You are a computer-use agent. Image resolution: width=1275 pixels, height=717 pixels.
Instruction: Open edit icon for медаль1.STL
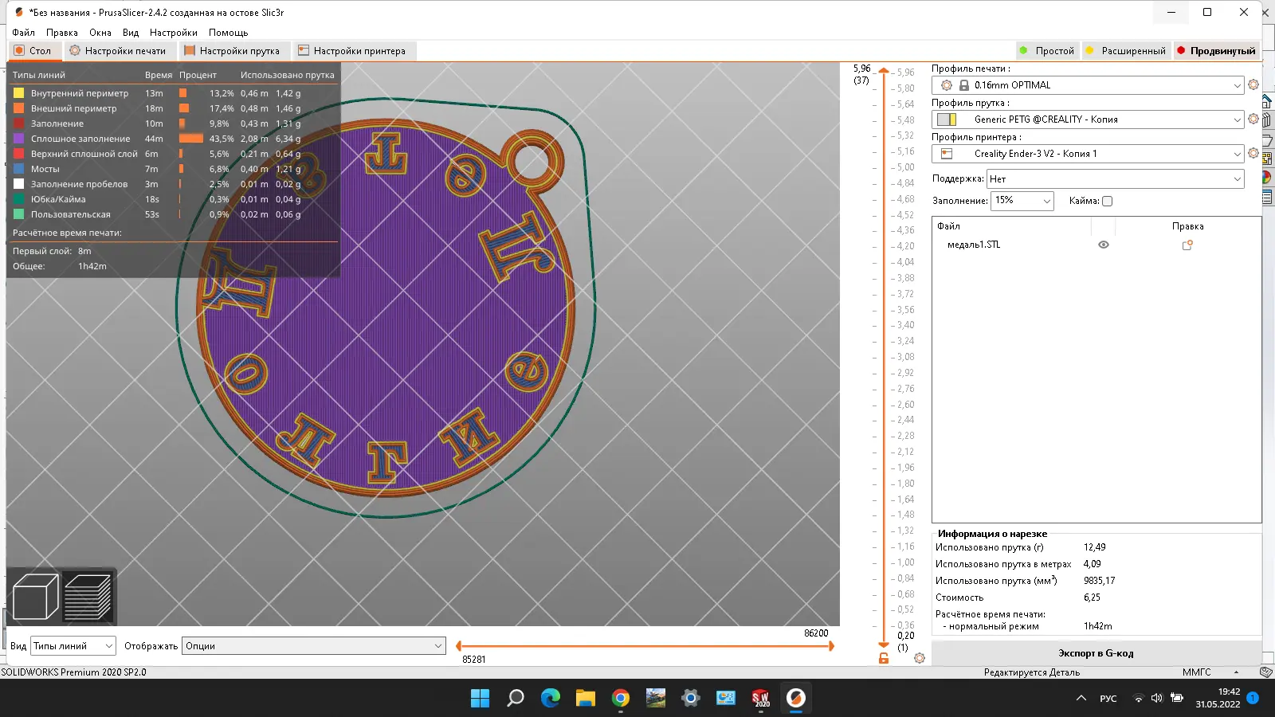click(x=1187, y=245)
